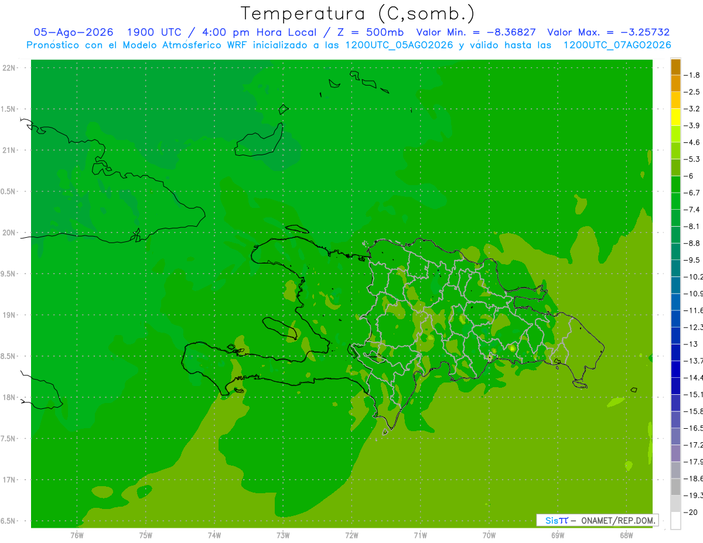The image size is (703, 543).
Task: Pick the brown-orange swatch above -1.8
Action: 675,67
